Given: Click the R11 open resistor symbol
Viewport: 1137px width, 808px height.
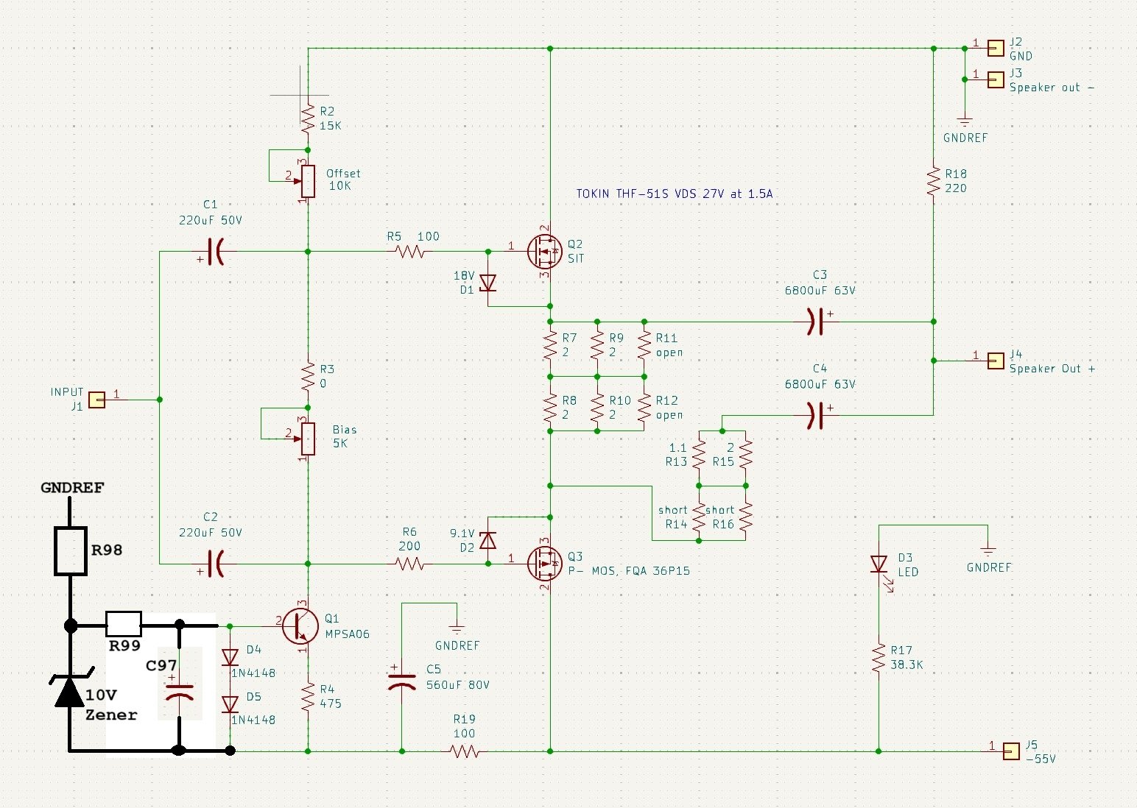Looking at the screenshot, I should click(x=644, y=345).
